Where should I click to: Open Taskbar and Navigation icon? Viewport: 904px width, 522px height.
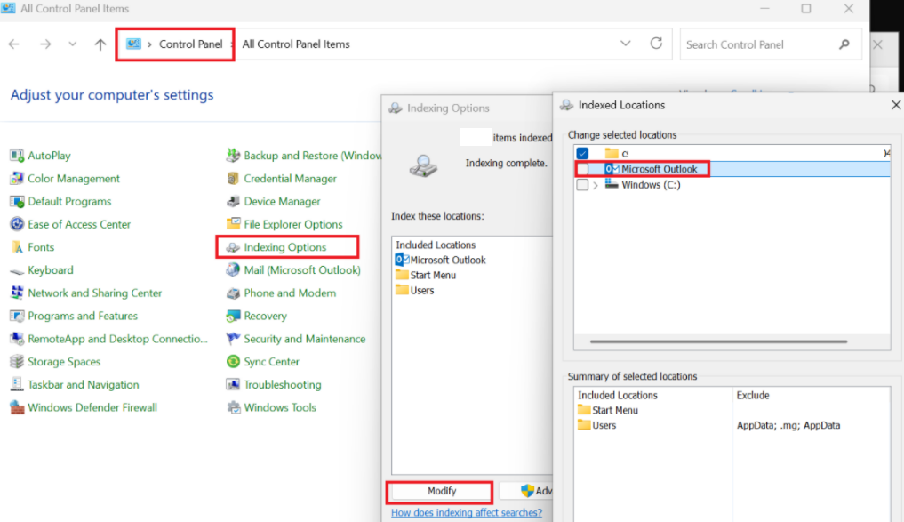point(17,385)
